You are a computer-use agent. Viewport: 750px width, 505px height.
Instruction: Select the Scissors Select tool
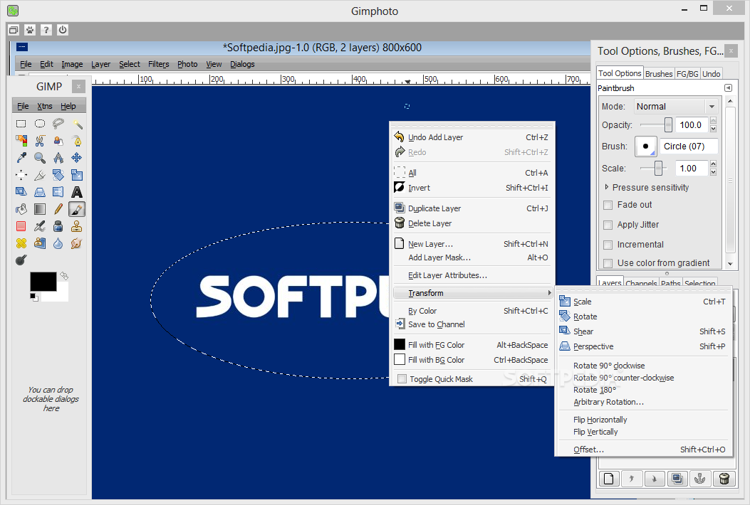click(40, 141)
